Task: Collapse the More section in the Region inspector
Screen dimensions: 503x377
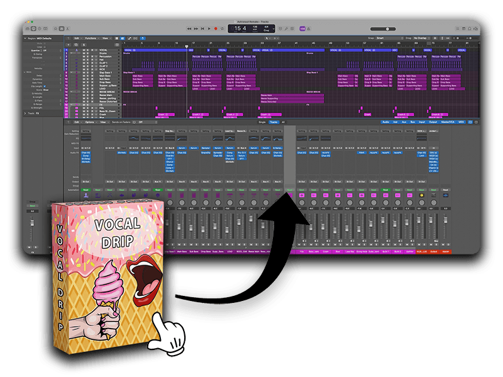Action: click(x=25, y=71)
